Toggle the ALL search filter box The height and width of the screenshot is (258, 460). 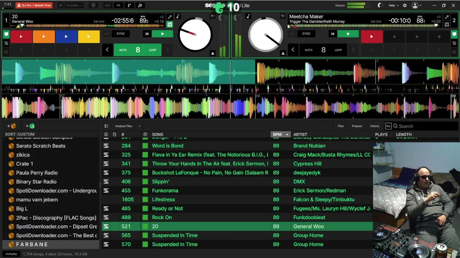[388, 126]
